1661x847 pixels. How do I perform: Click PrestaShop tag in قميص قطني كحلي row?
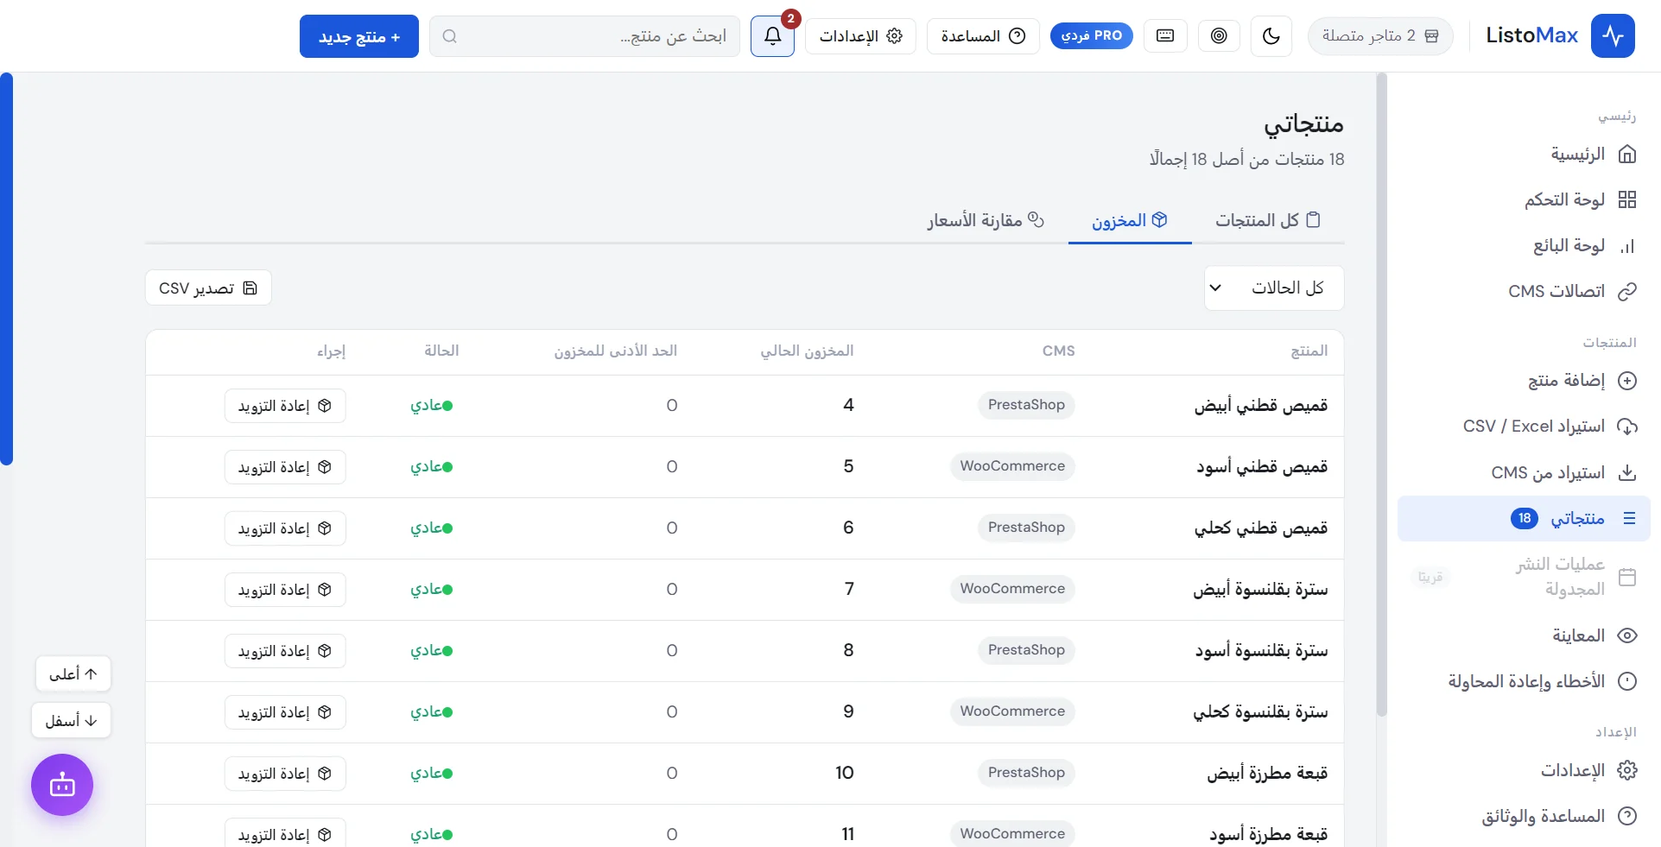click(1026, 528)
